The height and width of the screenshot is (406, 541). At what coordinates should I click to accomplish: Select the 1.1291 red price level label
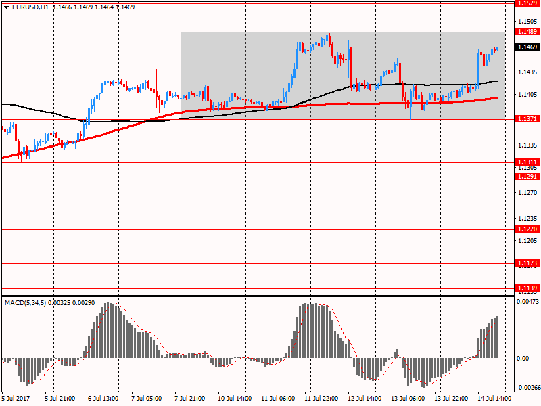(x=527, y=177)
